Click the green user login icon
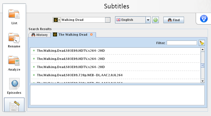211x116 pixels. 156,20
